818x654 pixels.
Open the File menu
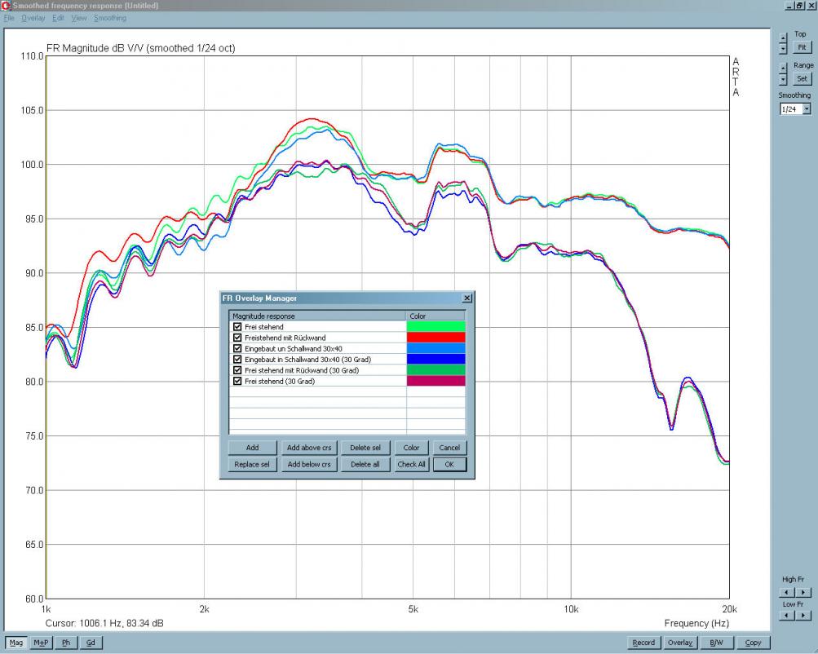[x=9, y=18]
